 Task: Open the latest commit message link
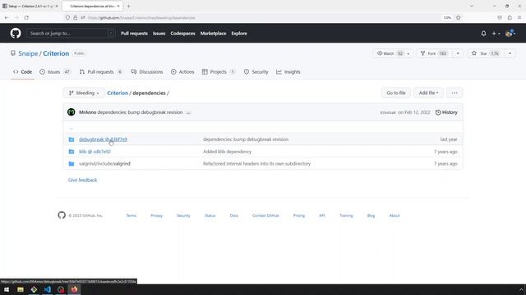[x=140, y=112]
